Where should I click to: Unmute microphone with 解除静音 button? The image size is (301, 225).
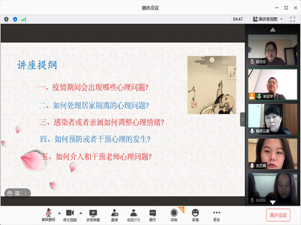(49, 215)
